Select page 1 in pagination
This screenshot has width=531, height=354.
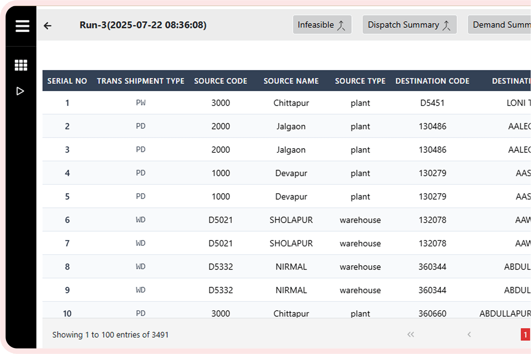click(x=525, y=334)
